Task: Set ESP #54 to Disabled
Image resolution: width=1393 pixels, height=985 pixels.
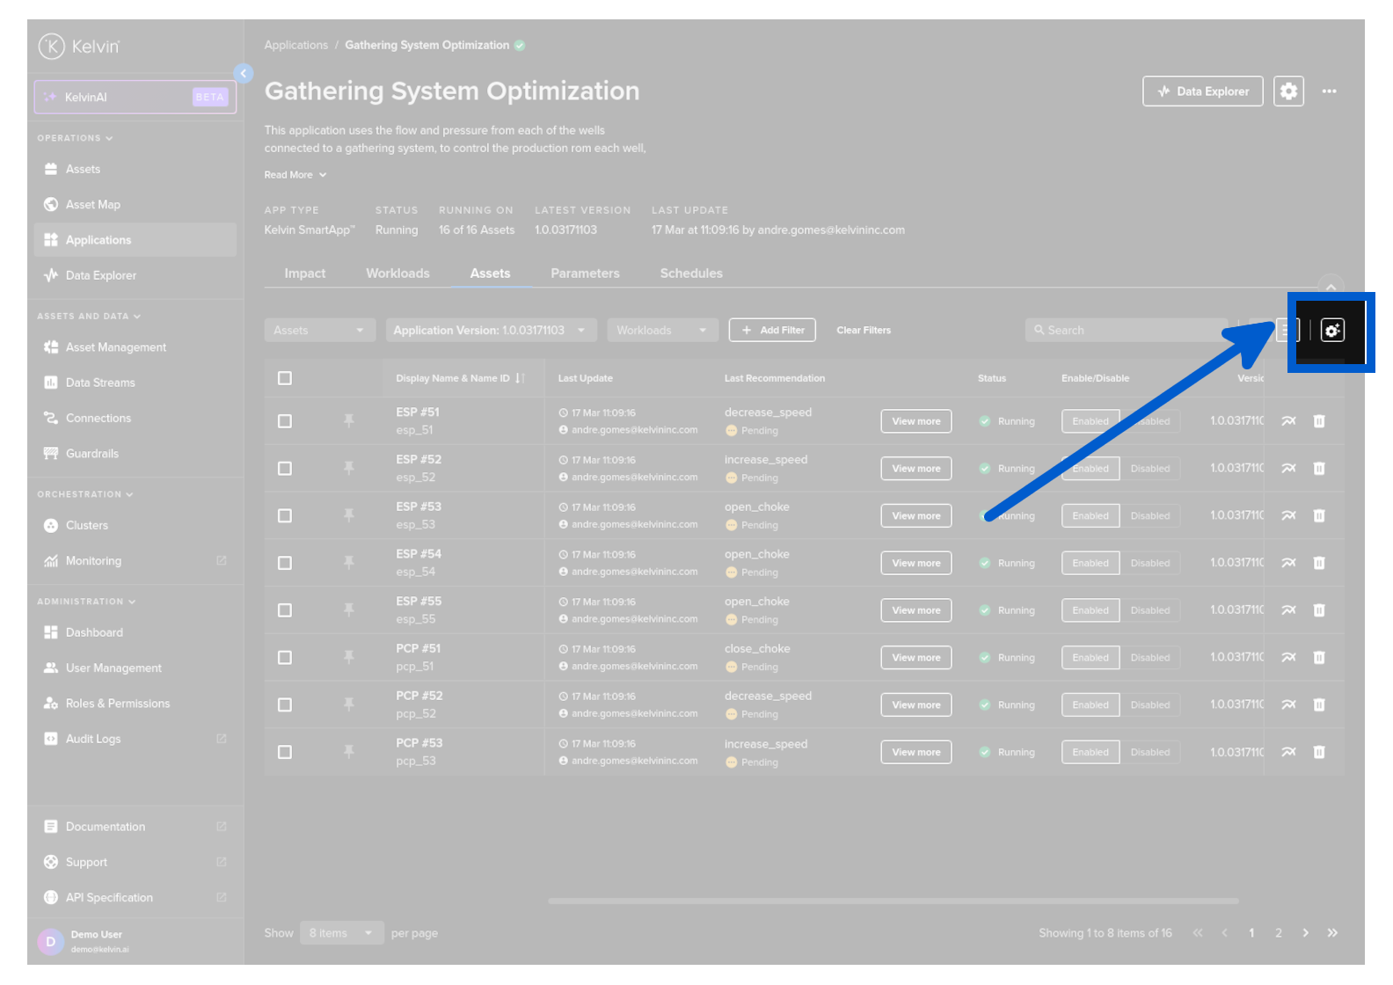Action: (1149, 563)
